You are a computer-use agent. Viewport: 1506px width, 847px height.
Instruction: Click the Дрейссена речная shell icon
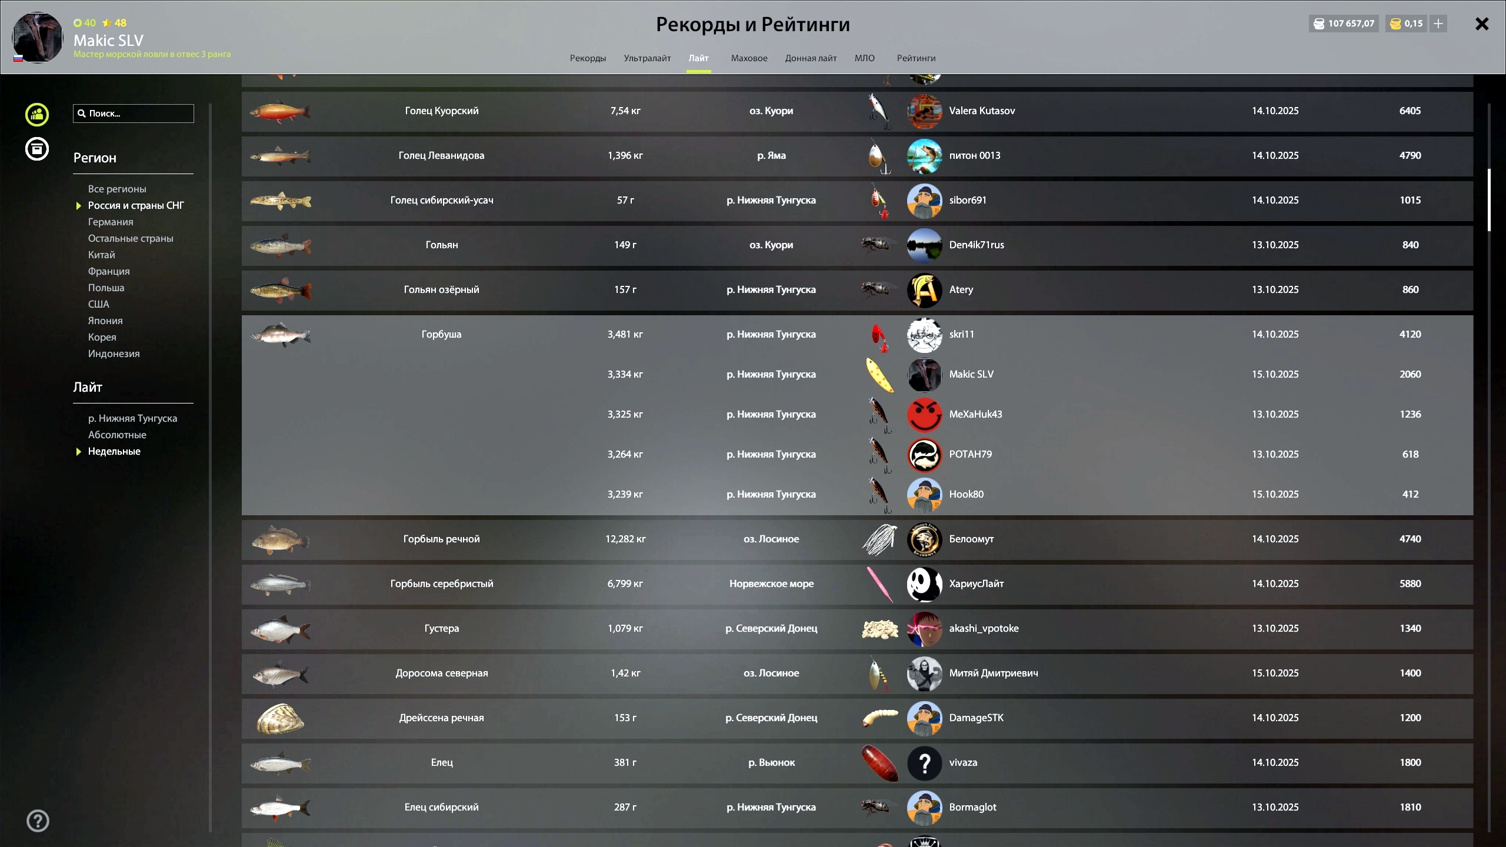(x=281, y=718)
